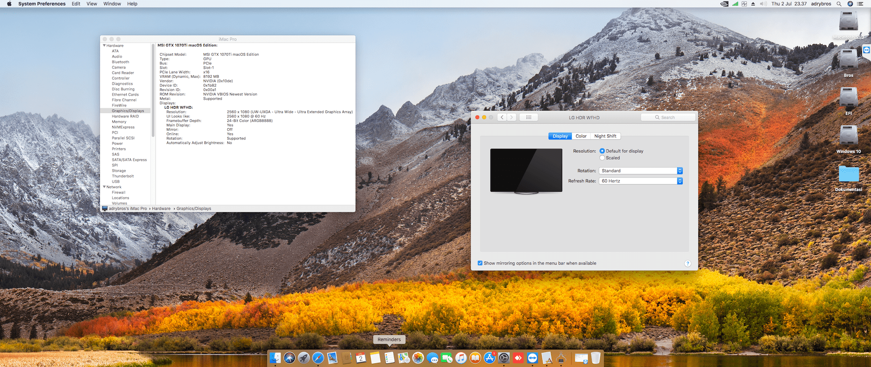Click the back arrow in Displays window
The image size is (871, 367).
click(502, 117)
